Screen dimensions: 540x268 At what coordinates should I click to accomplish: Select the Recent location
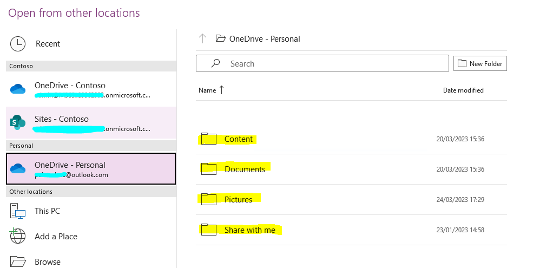(48, 44)
